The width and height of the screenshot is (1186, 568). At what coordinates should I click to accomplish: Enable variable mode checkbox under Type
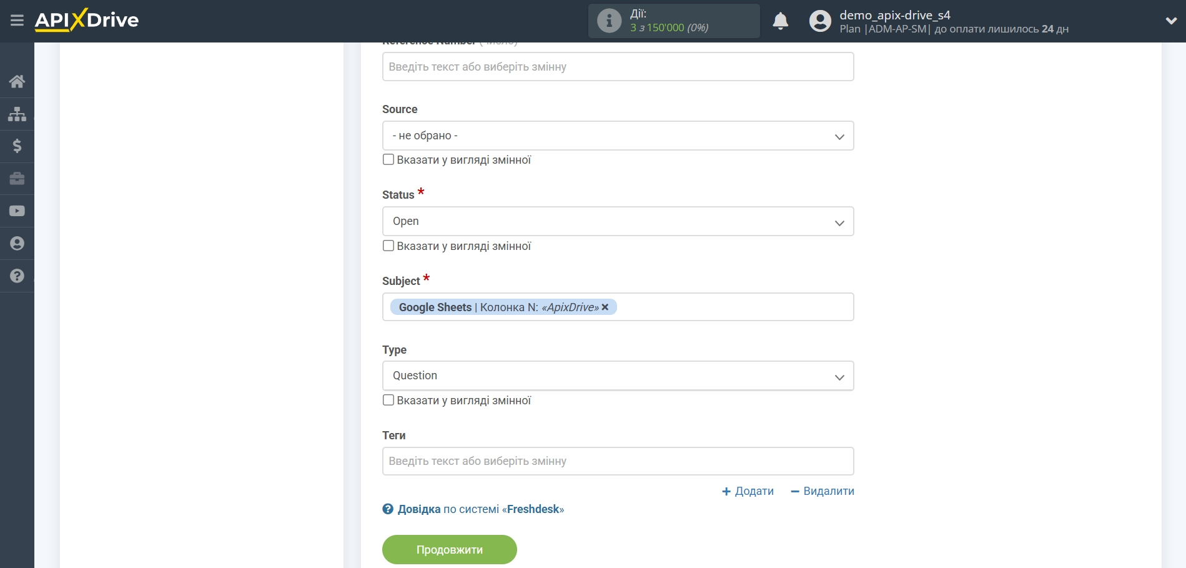(388, 400)
